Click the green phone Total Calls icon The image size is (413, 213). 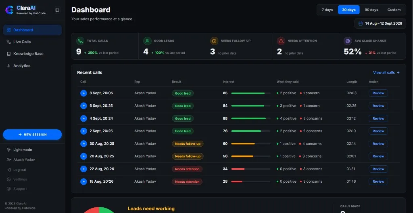(80, 41)
